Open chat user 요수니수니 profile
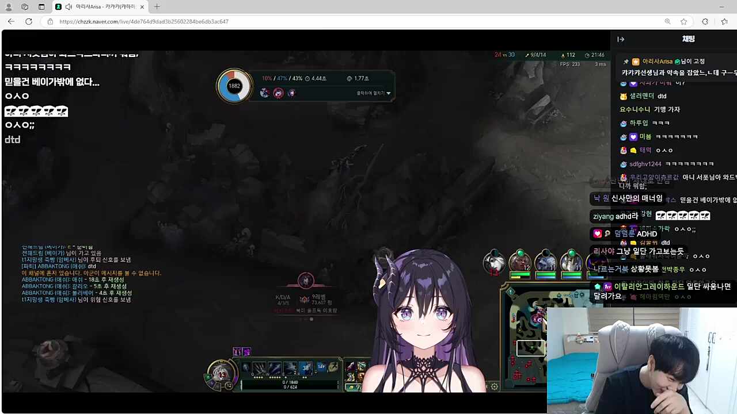This screenshot has height=414, width=737. pyautogui.click(x=635, y=109)
